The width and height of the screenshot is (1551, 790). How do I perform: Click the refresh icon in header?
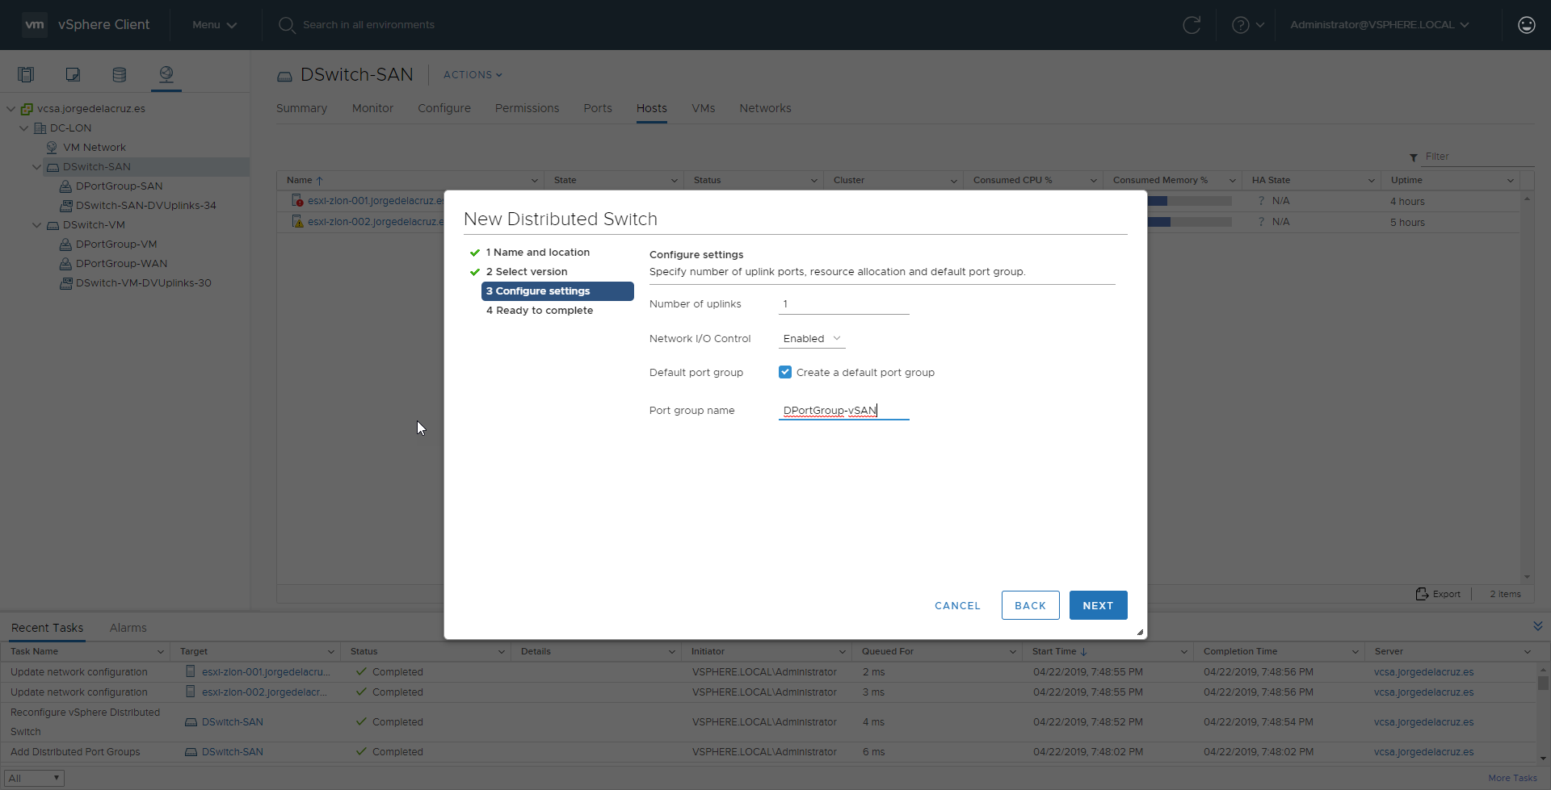tap(1192, 25)
